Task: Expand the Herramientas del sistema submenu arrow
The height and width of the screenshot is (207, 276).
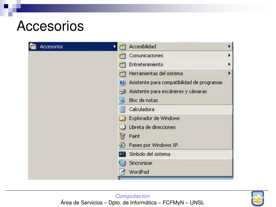Action: click(229, 73)
